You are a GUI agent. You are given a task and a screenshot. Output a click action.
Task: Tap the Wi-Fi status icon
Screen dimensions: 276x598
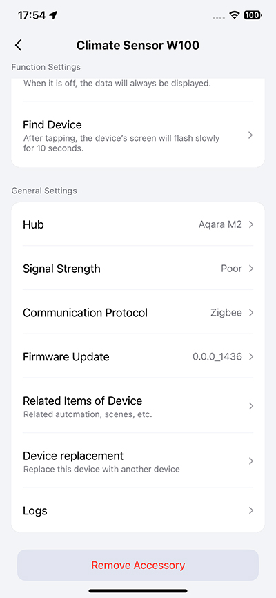234,15
